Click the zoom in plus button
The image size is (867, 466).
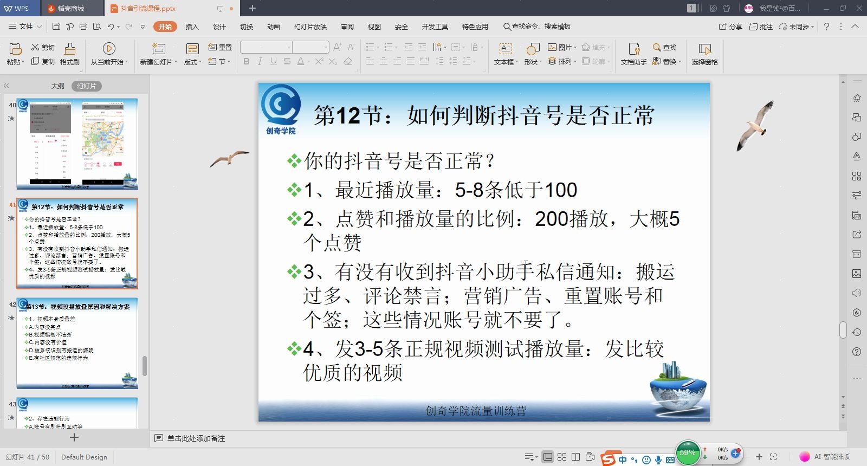coord(759,457)
